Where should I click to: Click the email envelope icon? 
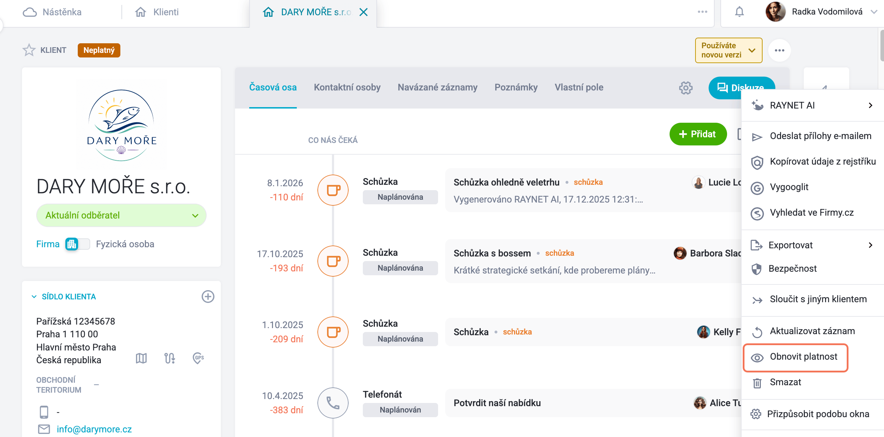tap(44, 429)
